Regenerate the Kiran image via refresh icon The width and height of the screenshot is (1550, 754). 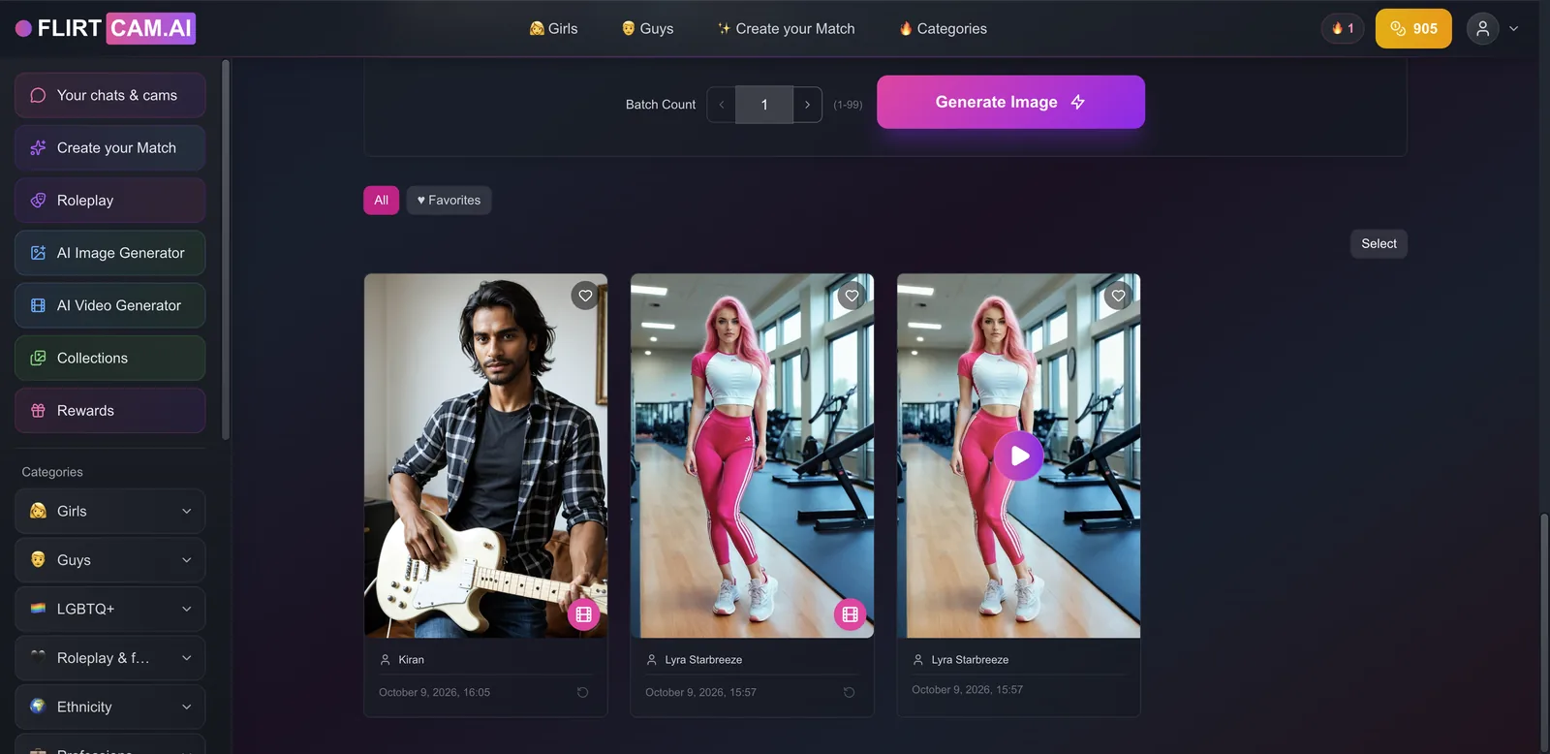[582, 692]
